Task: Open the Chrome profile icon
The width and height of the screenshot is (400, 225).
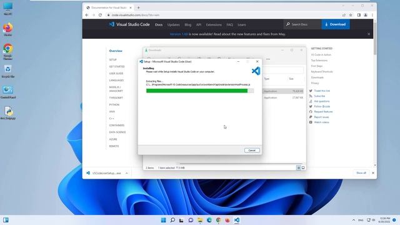Action: 366,15
